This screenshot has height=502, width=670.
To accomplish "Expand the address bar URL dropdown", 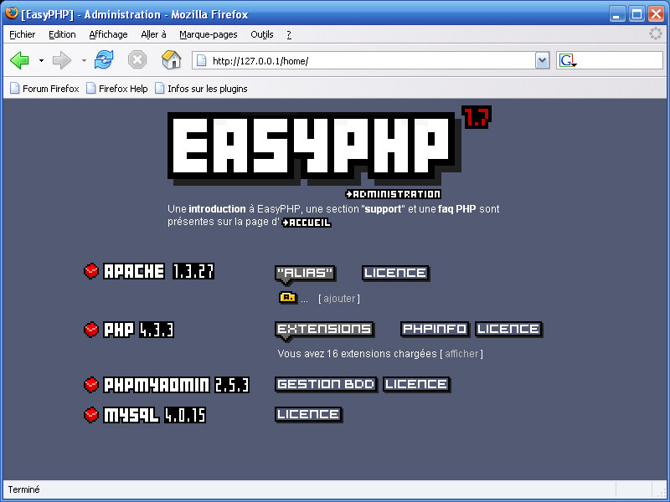I will click(x=541, y=60).
